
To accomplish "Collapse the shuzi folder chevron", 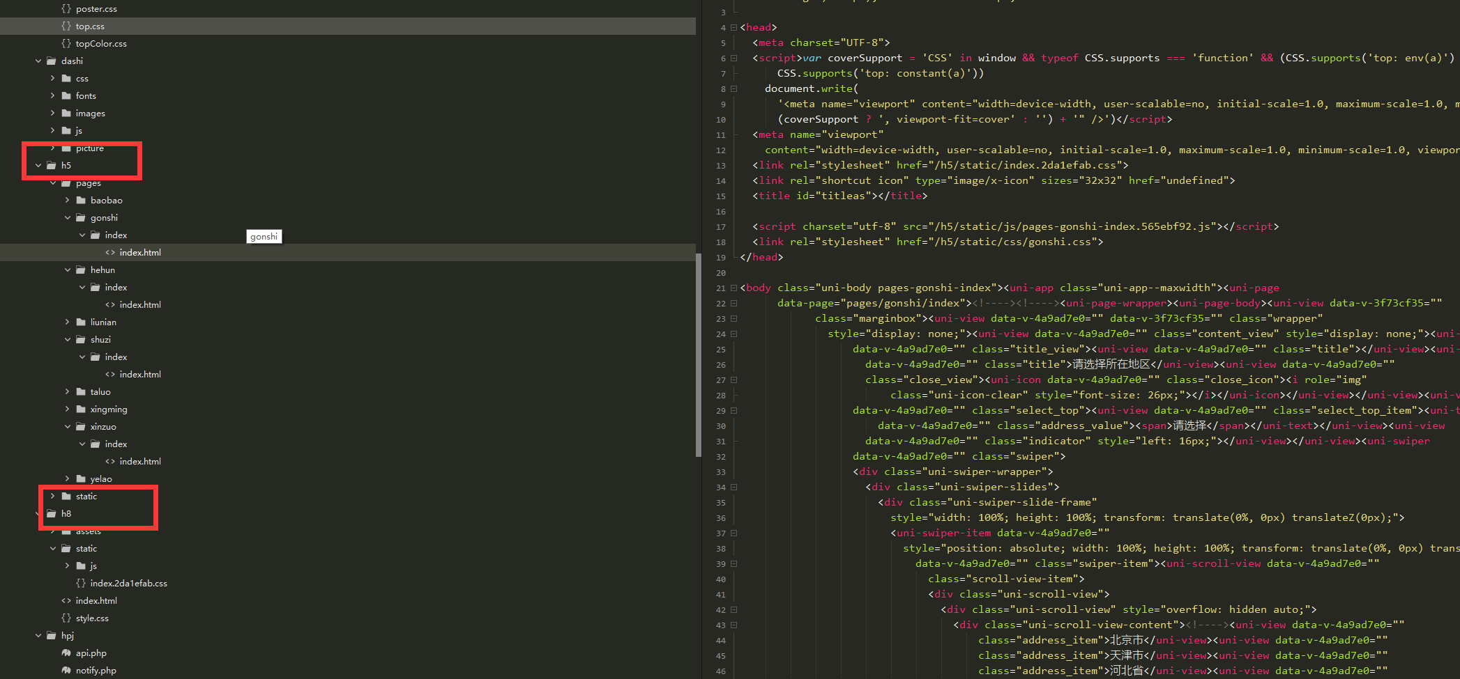I will 67,340.
